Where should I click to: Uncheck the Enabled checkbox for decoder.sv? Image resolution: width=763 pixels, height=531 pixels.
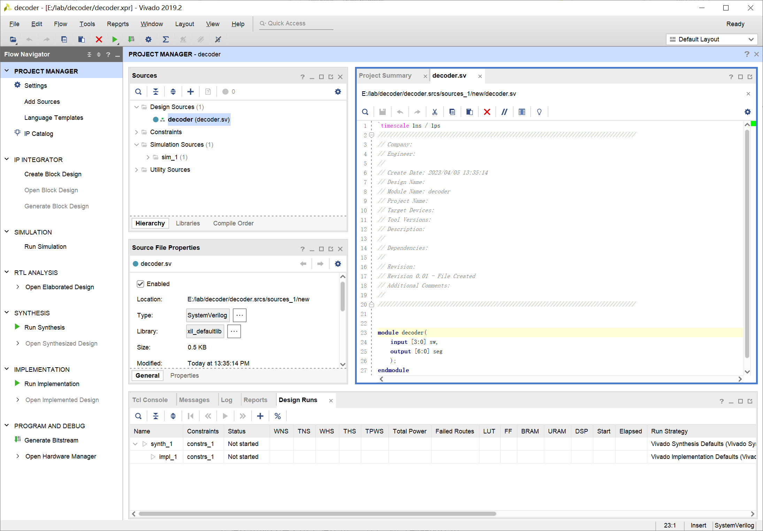tap(140, 284)
